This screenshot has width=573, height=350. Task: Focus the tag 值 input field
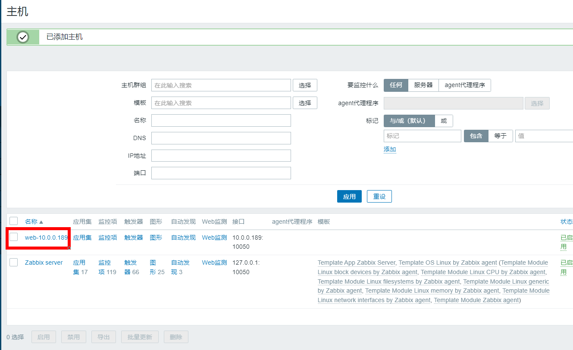[x=544, y=136]
